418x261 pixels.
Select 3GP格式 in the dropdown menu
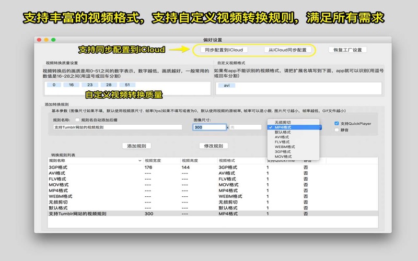click(282, 151)
